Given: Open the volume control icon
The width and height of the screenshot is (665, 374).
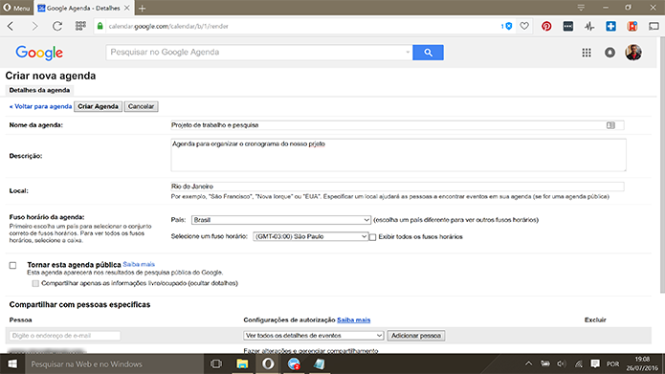Looking at the screenshot, I should (x=562, y=363).
